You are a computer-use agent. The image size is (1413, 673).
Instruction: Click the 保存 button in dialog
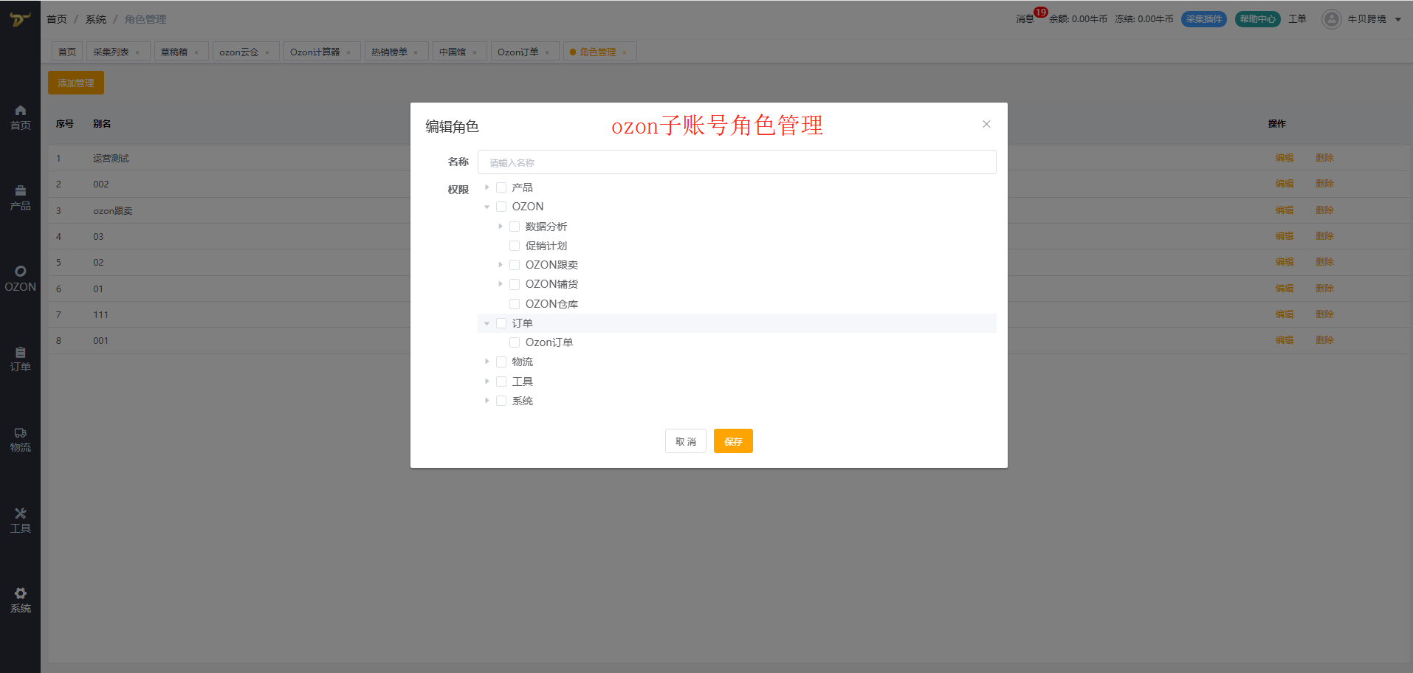(x=733, y=441)
